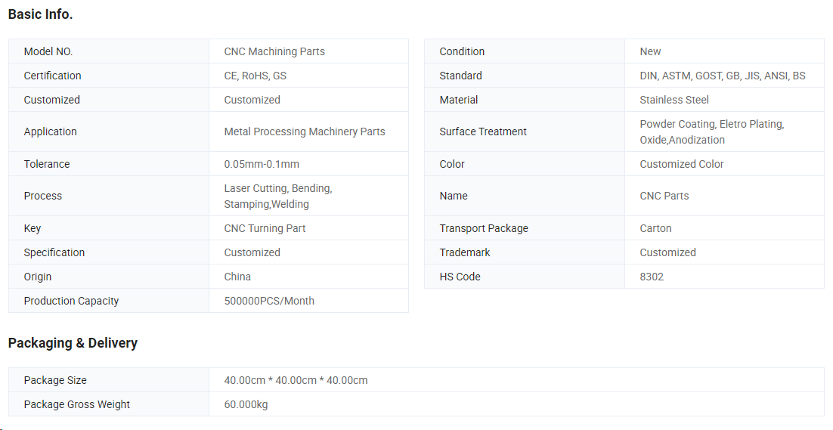Click the 60.000kg gross weight value
This screenshot has height=430, width=833.
click(246, 404)
